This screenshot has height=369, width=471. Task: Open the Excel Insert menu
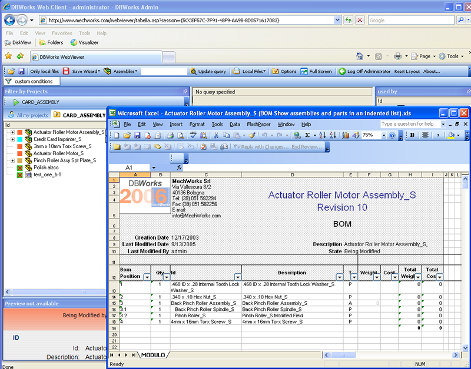[x=175, y=124]
